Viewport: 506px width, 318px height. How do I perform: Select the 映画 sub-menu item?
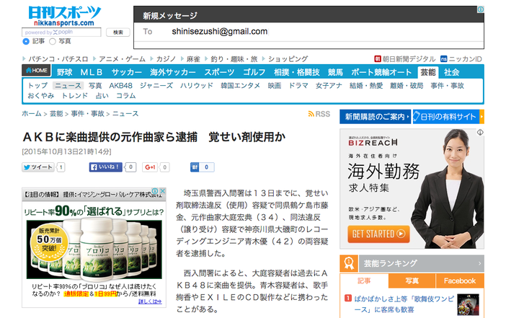tap(275, 86)
